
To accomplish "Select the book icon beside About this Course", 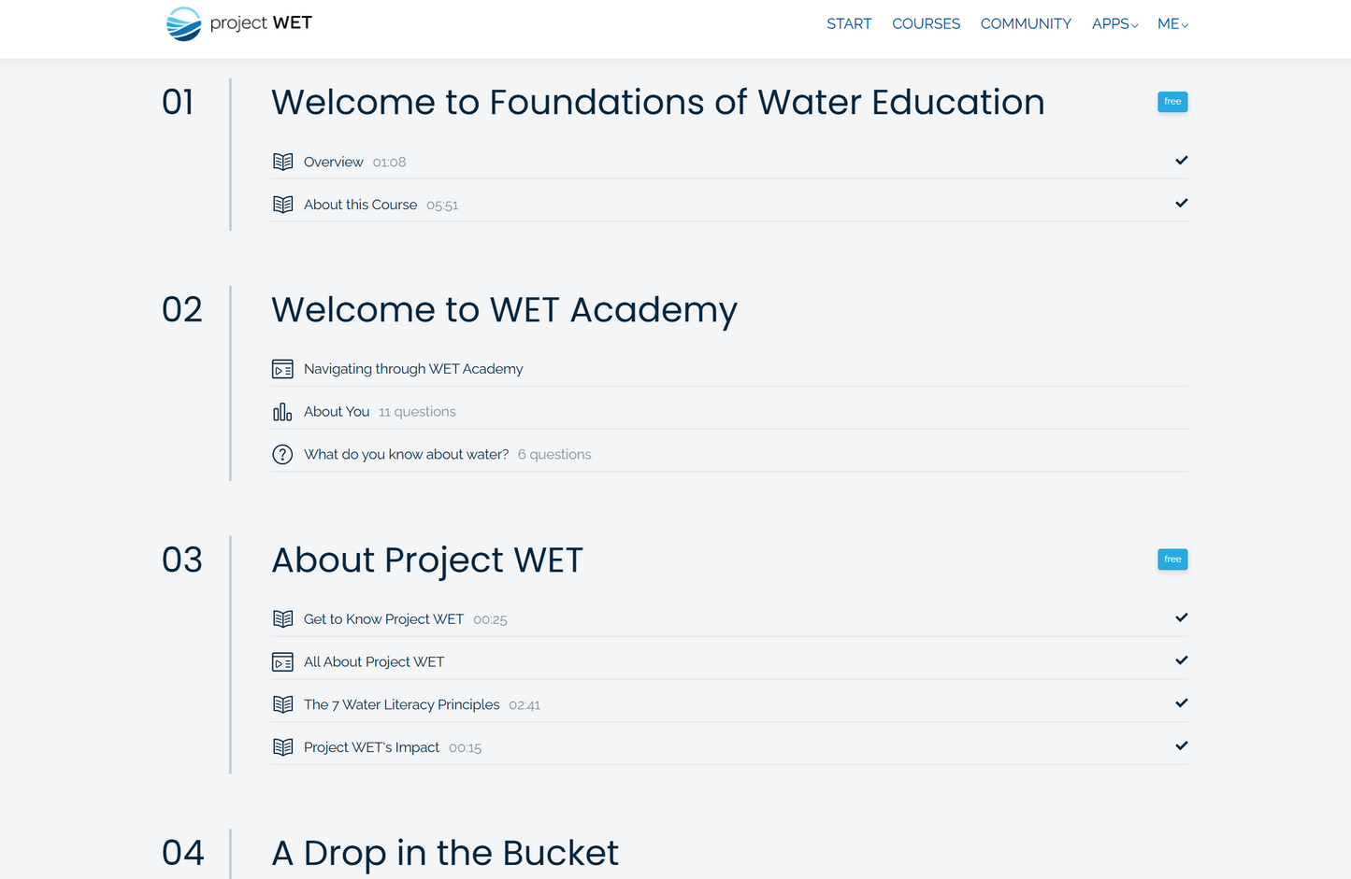I will coord(283,204).
